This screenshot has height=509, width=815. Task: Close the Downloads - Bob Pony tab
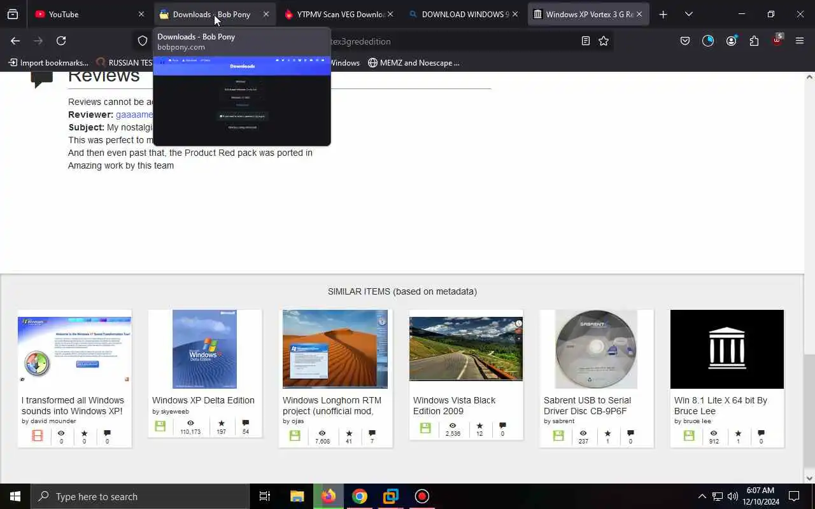(x=266, y=14)
